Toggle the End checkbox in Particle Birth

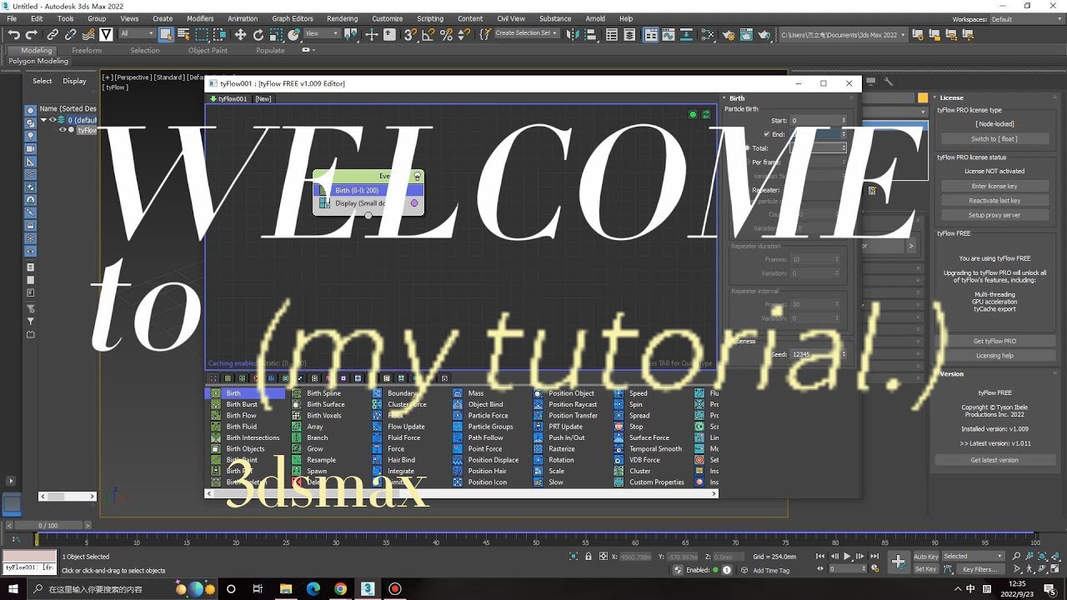[767, 134]
